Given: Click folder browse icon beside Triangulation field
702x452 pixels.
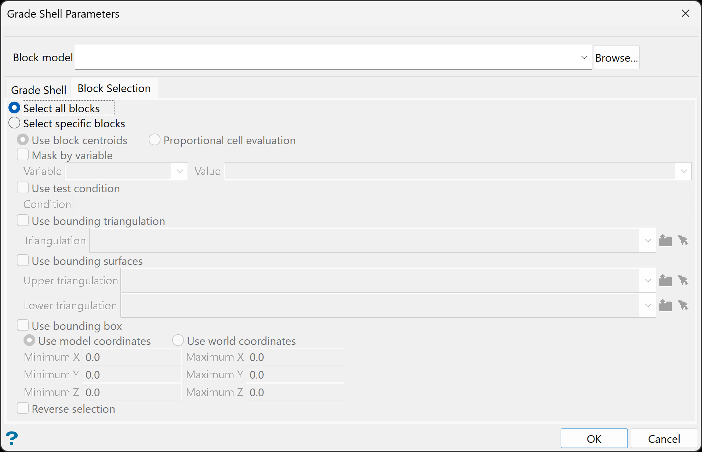Looking at the screenshot, I should [665, 241].
